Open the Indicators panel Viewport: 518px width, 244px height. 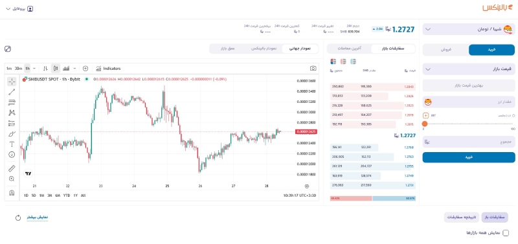(x=108, y=69)
